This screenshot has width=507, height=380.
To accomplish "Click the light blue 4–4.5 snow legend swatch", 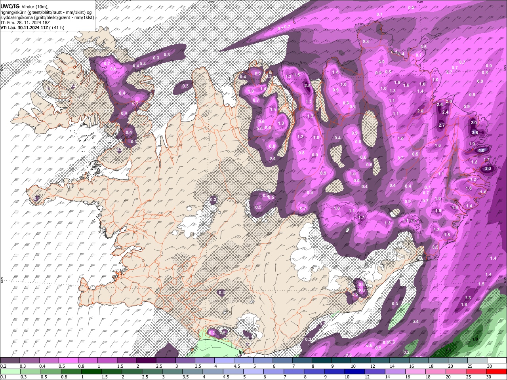I will tap(224, 361).
